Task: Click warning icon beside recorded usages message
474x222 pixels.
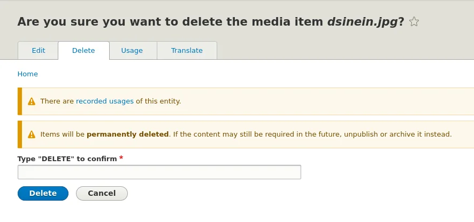Action: (x=32, y=101)
